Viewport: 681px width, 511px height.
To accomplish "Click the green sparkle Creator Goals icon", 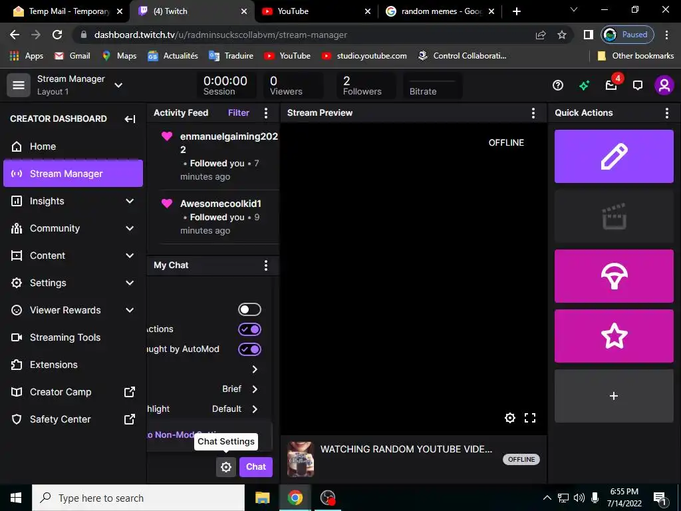I will click(x=584, y=85).
